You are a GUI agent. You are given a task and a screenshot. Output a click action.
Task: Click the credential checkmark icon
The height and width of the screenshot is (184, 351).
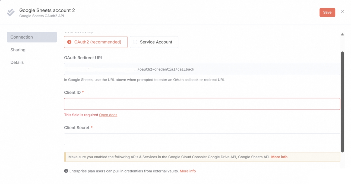pyautogui.click(x=11, y=12)
